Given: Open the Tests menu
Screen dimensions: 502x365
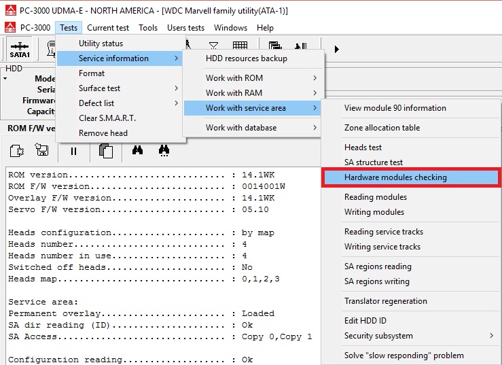Looking at the screenshot, I should pyautogui.click(x=69, y=28).
